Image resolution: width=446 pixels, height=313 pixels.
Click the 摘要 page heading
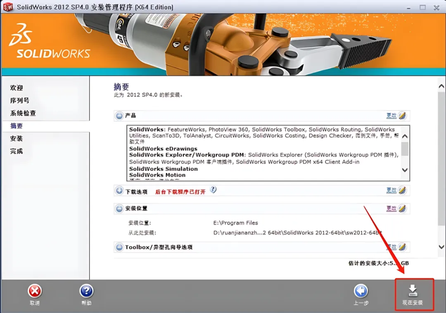[x=121, y=87]
